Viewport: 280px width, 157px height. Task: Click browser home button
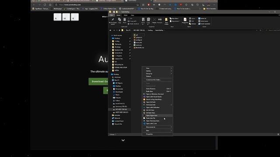point(50,5)
